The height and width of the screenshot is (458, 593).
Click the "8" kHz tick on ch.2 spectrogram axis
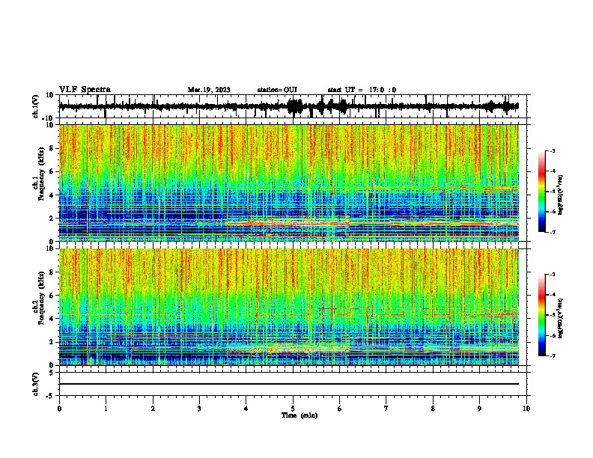pos(52,272)
